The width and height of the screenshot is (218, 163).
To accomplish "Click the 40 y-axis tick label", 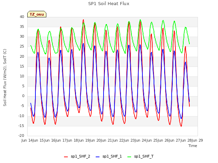I will tap(22, 17).
